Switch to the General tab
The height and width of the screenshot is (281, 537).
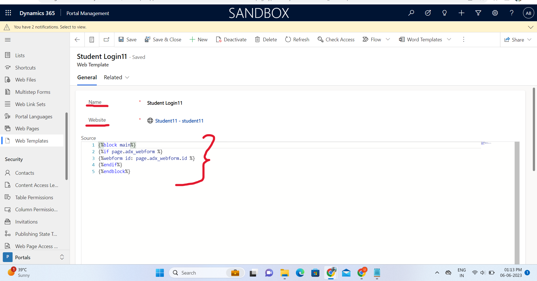87,77
